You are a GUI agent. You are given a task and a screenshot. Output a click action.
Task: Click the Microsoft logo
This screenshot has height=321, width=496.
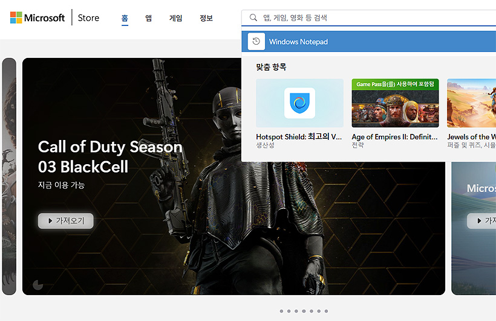coord(38,17)
